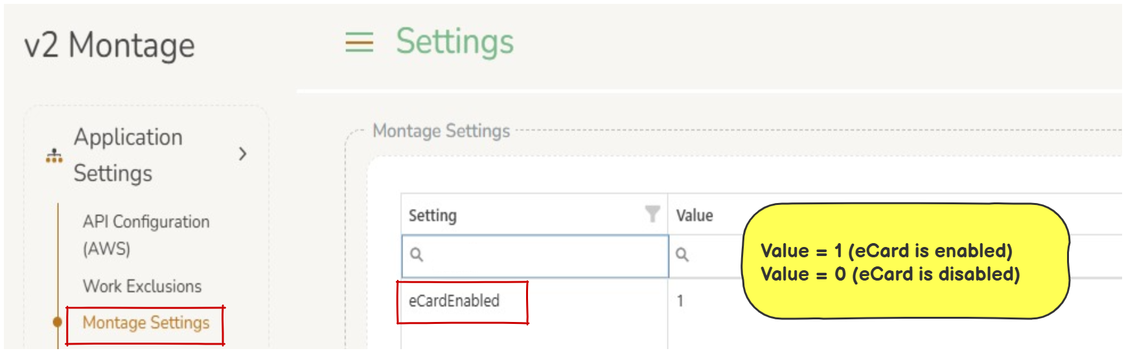
Task: Select Montage Settings in the sidebar
Action: [146, 323]
